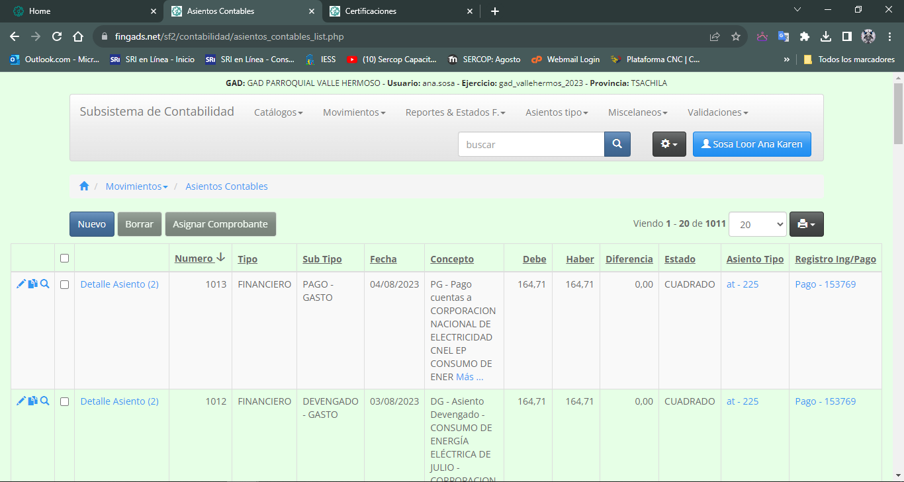904x482 pixels.
Task: Click the home icon in breadcrumb
Action: tap(84, 186)
